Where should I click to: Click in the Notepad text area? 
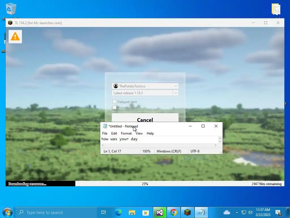[x=159, y=139]
